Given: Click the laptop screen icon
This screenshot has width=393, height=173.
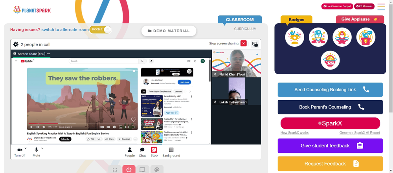Looking at the screenshot, I should pos(143,169).
